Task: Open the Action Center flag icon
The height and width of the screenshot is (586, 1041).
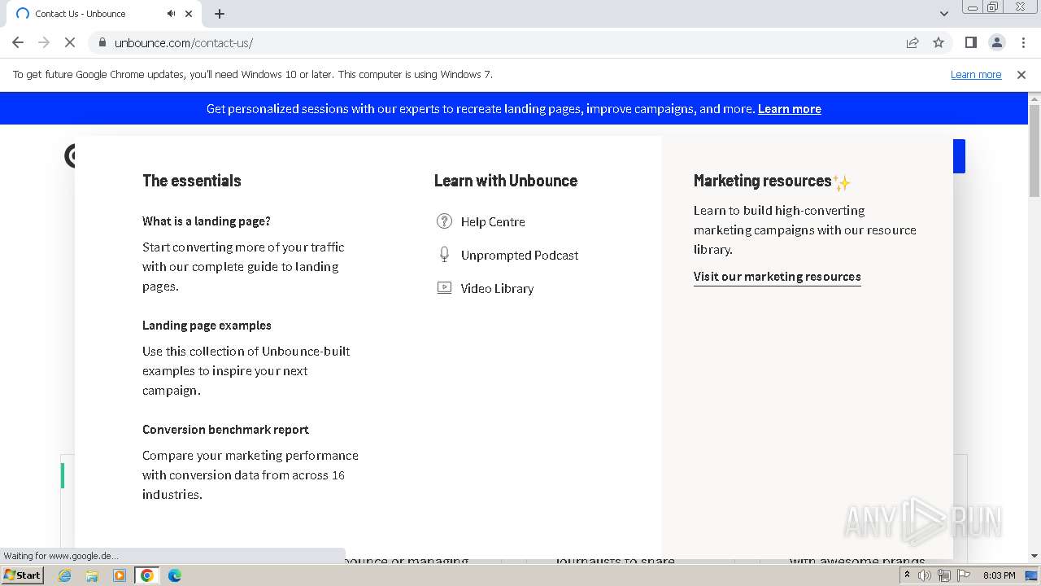Action: click(x=964, y=575)
